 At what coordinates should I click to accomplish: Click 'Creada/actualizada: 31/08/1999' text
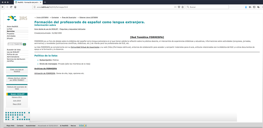[48, 33]
